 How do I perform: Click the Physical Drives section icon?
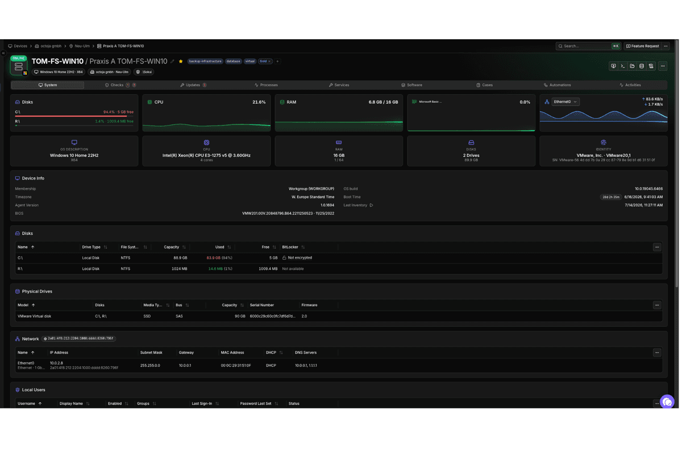(x=18, y=291)
